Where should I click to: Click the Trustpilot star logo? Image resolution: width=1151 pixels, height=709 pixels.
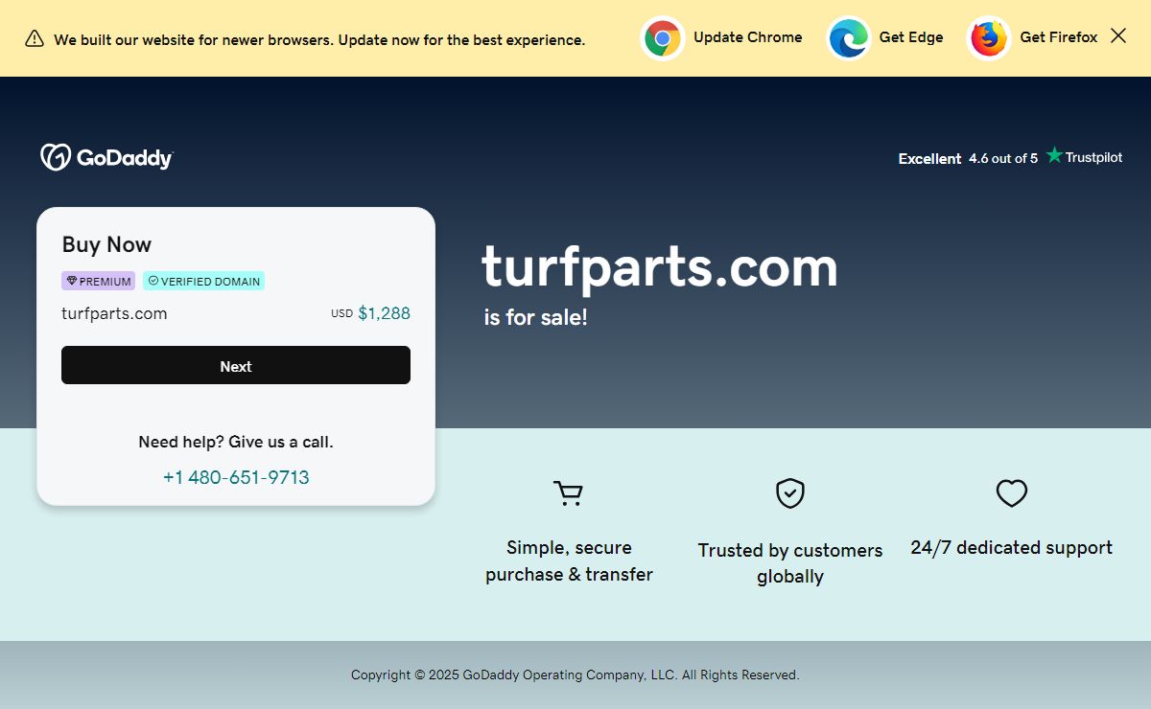point(1084,156)
